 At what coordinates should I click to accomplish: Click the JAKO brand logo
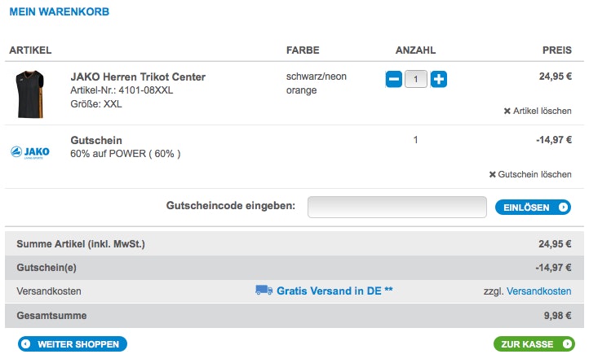[x=29, y=152]
